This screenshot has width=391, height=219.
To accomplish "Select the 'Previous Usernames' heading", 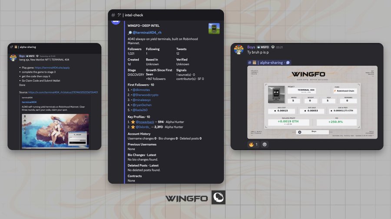I will [x=142, y=145].
